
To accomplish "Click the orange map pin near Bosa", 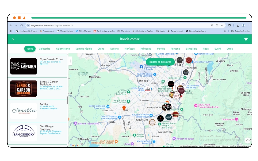I will (x=124, y=108).
